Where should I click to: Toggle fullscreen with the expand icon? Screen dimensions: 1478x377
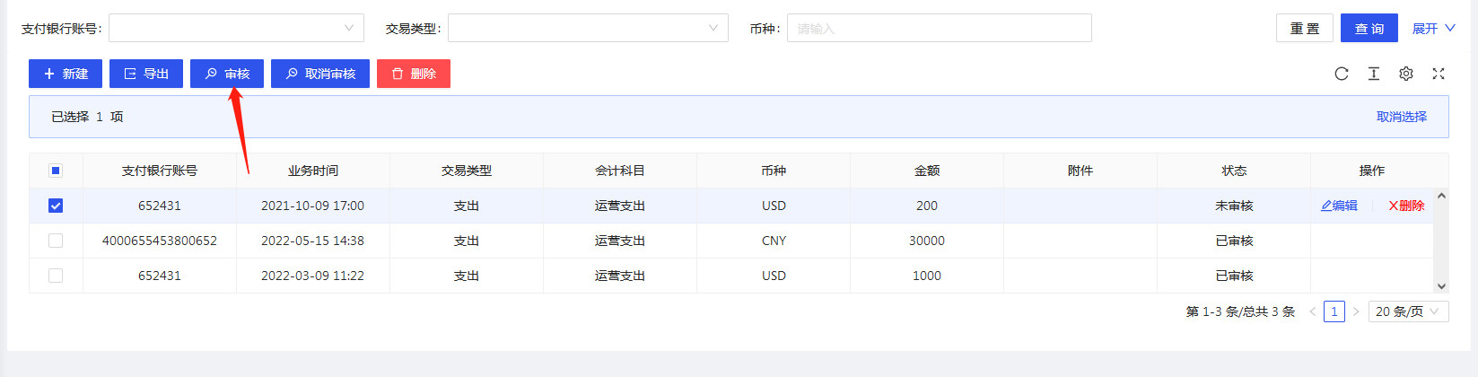point(1439,74)
